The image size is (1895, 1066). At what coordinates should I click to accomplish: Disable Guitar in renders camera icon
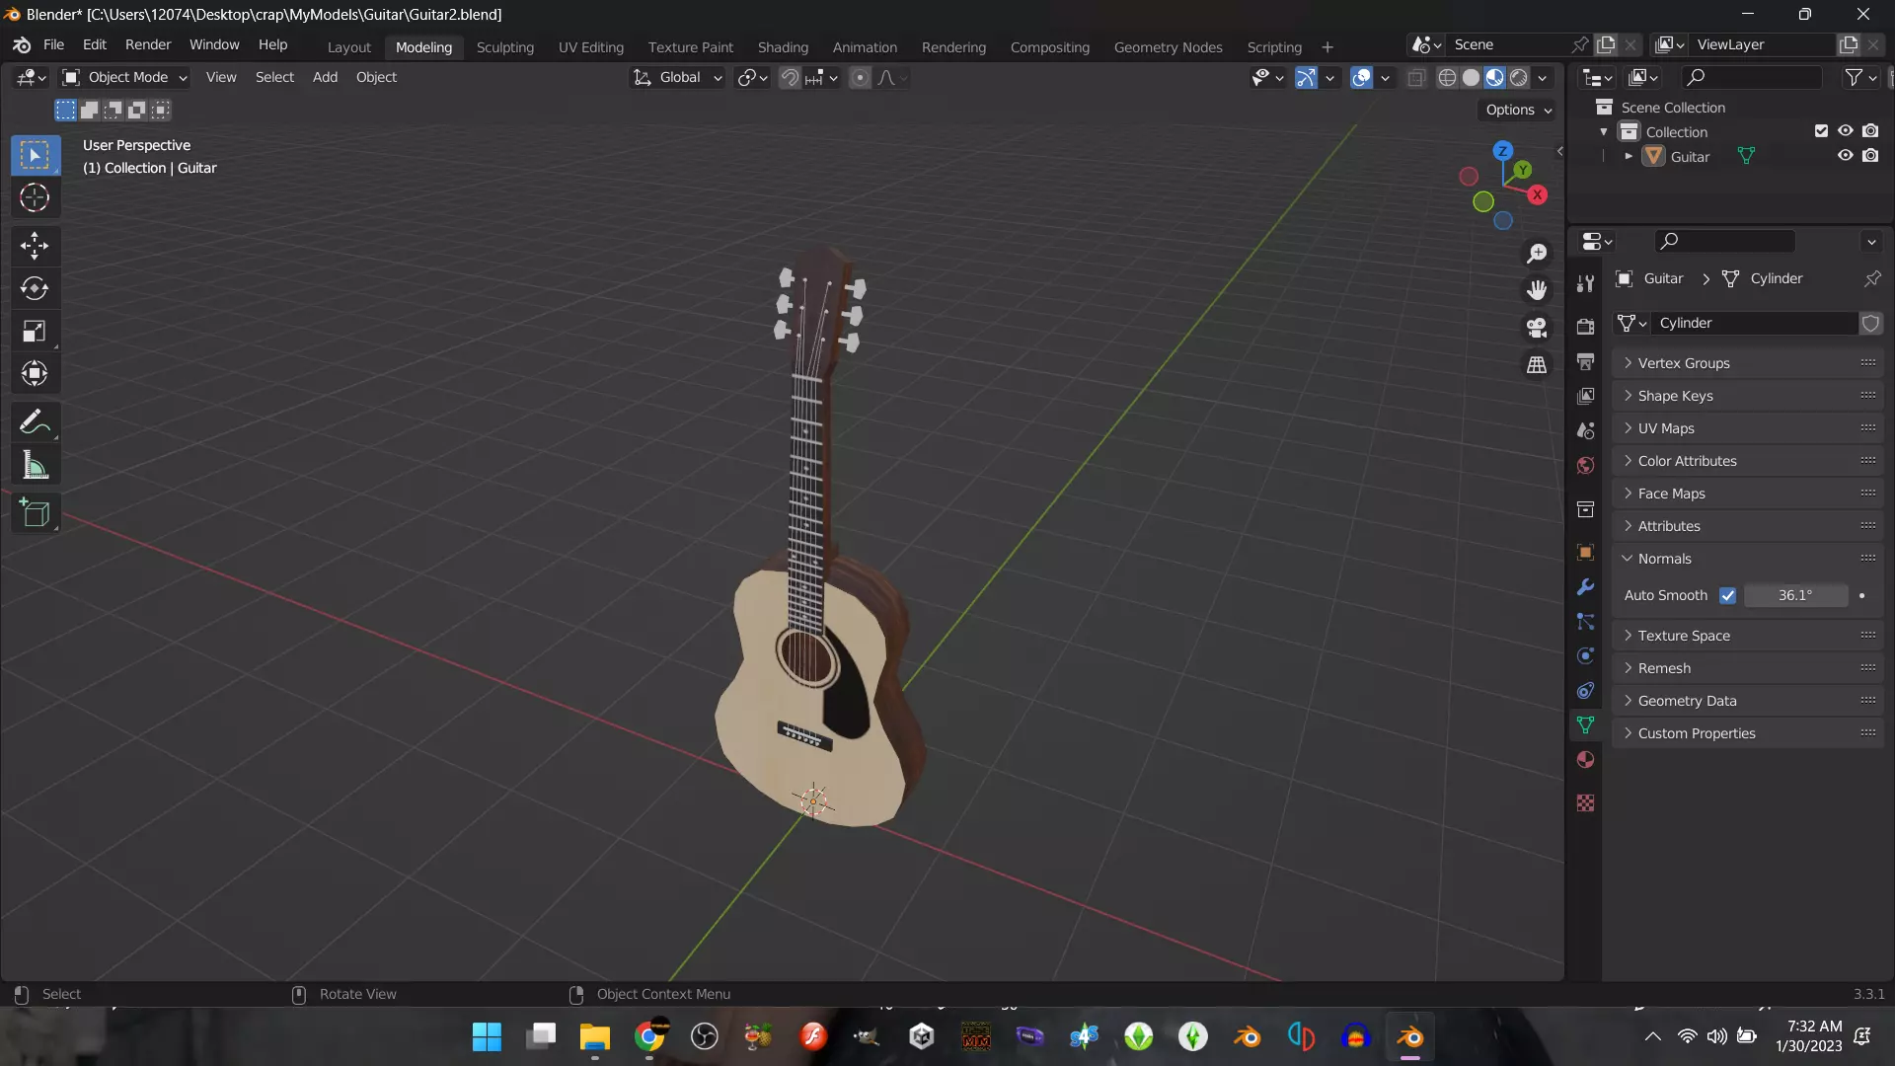coord(1870,156)
